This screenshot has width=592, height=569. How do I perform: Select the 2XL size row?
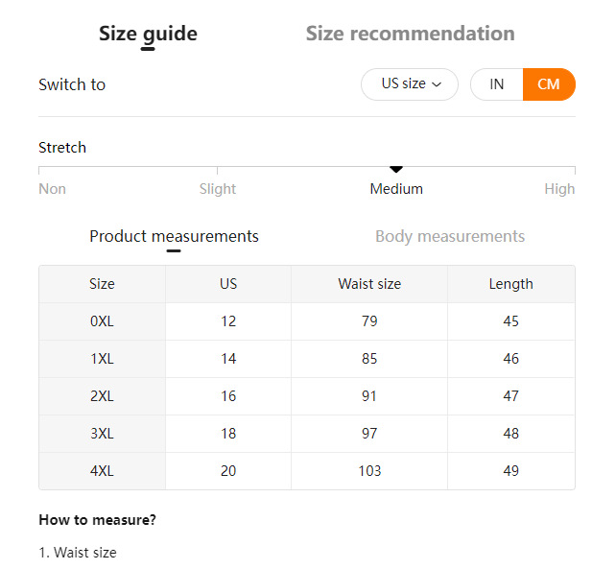coord(102,396)
